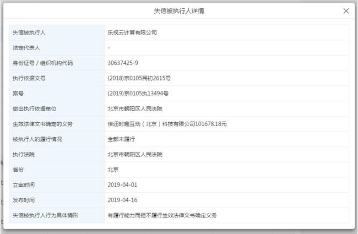Select 北京市朝阳区人民法院 in 做出执行依据单位 row

[135, 108]
